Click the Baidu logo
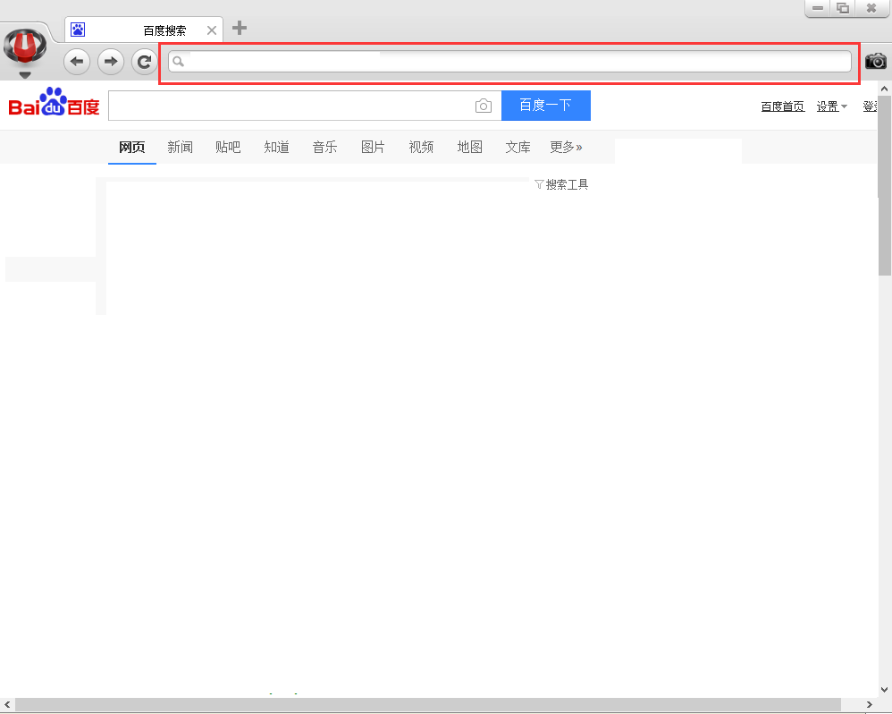 pos(54,103)
